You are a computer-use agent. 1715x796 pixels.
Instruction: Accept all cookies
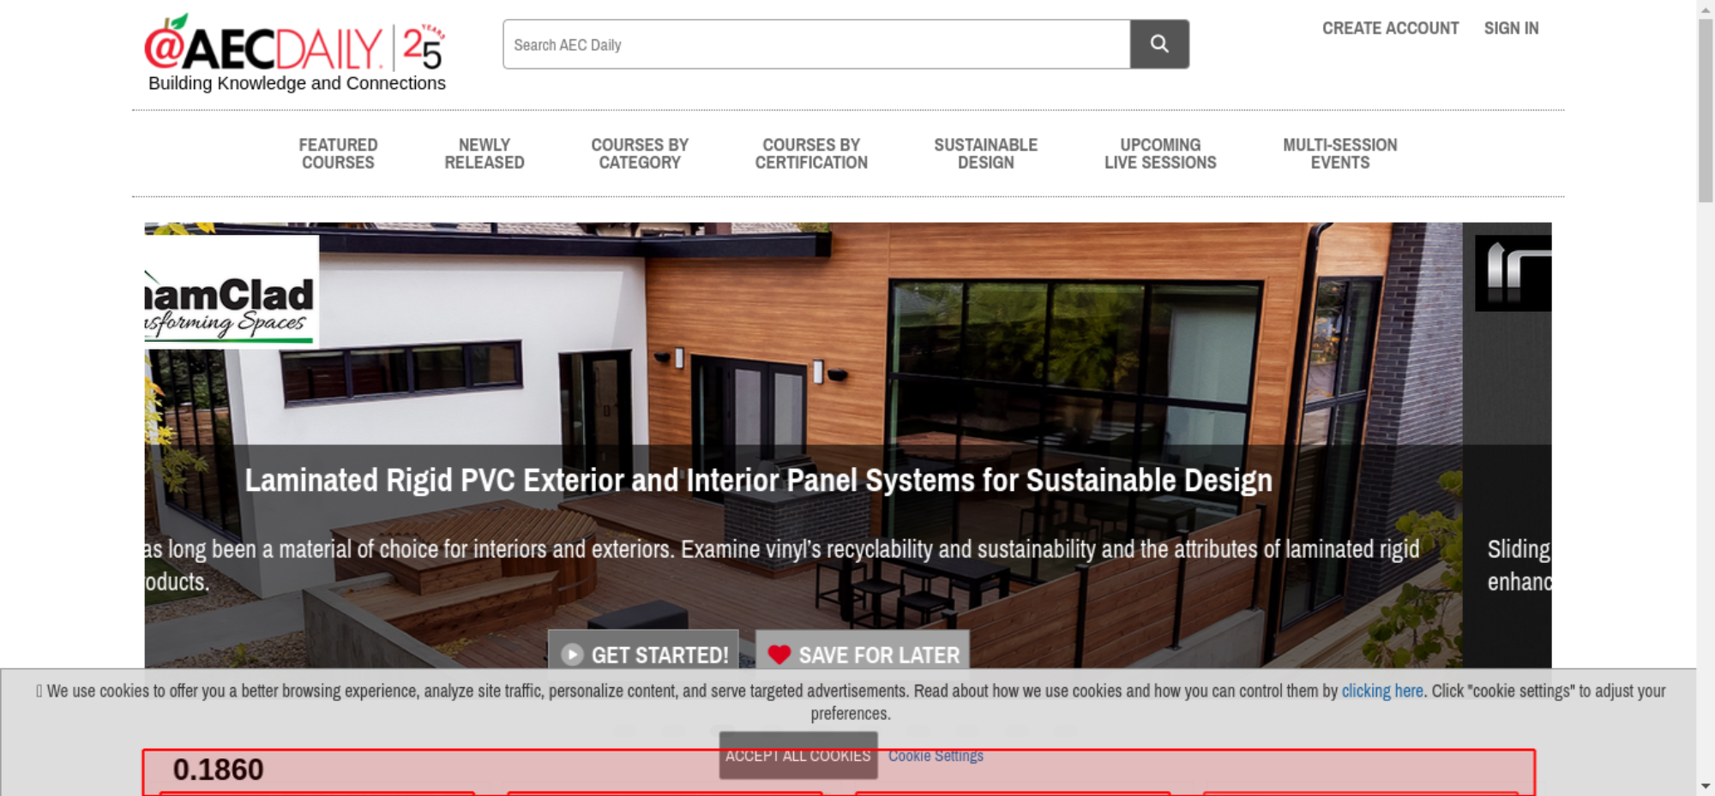(798, 755)
